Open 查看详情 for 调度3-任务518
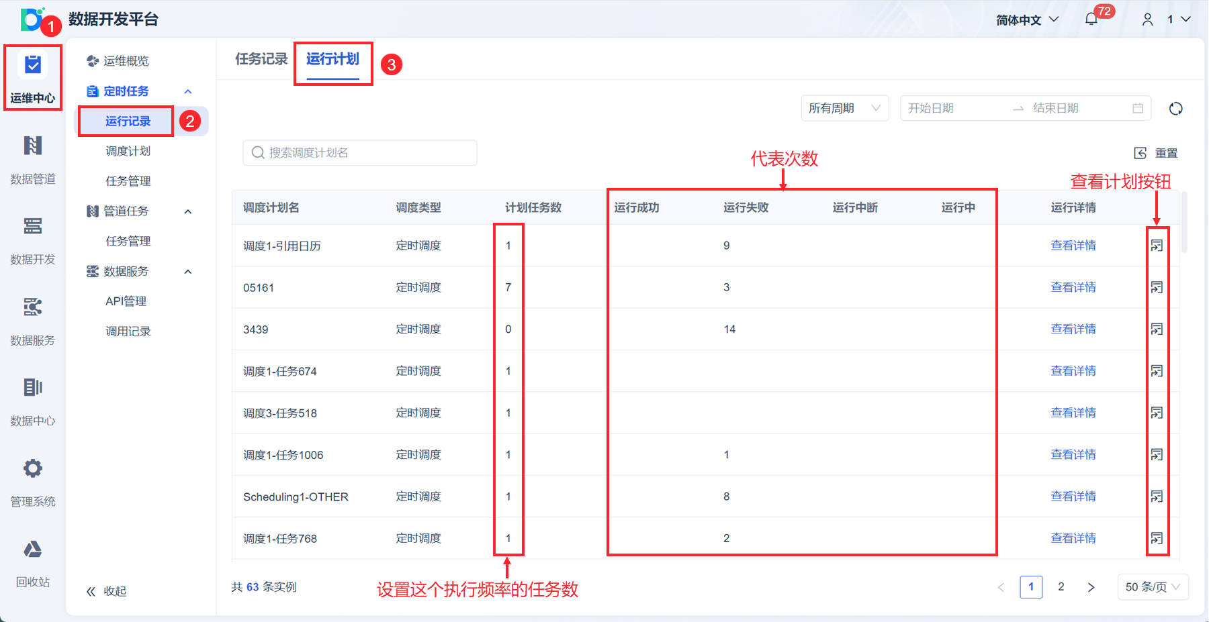 (x=1073, y=413)
